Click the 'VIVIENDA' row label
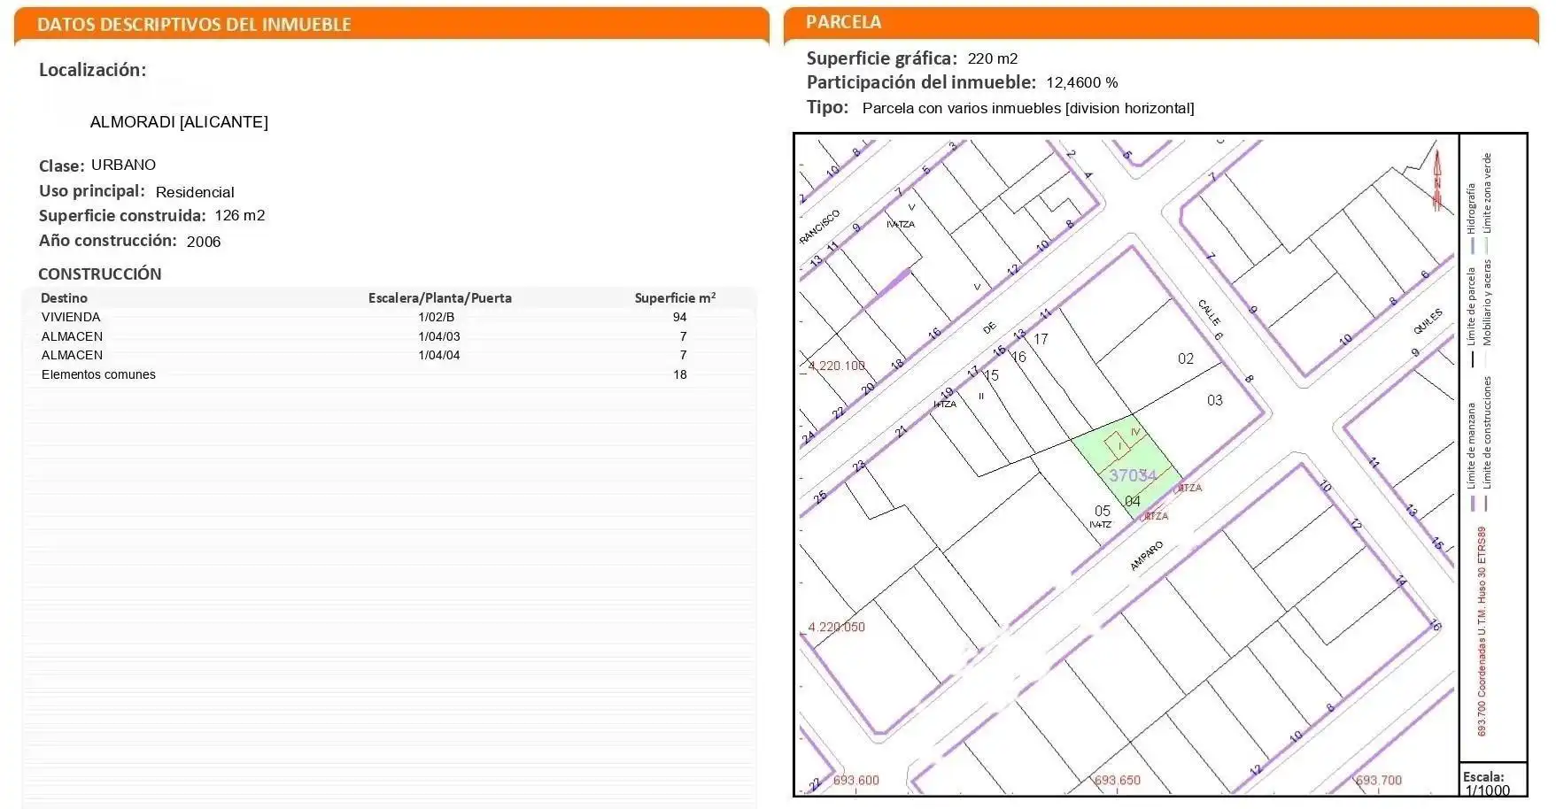1556x809 pixels. coord(71,317)
